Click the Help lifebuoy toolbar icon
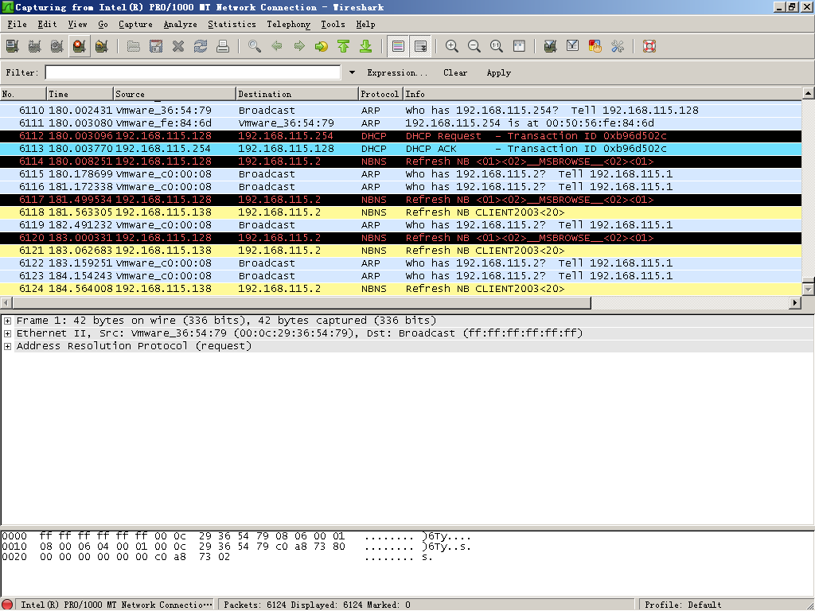 pos(649,46)
